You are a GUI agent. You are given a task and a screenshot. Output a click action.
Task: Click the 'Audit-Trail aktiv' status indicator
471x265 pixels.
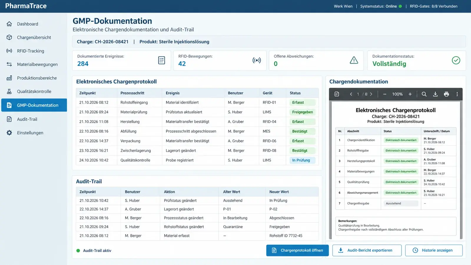94,251
